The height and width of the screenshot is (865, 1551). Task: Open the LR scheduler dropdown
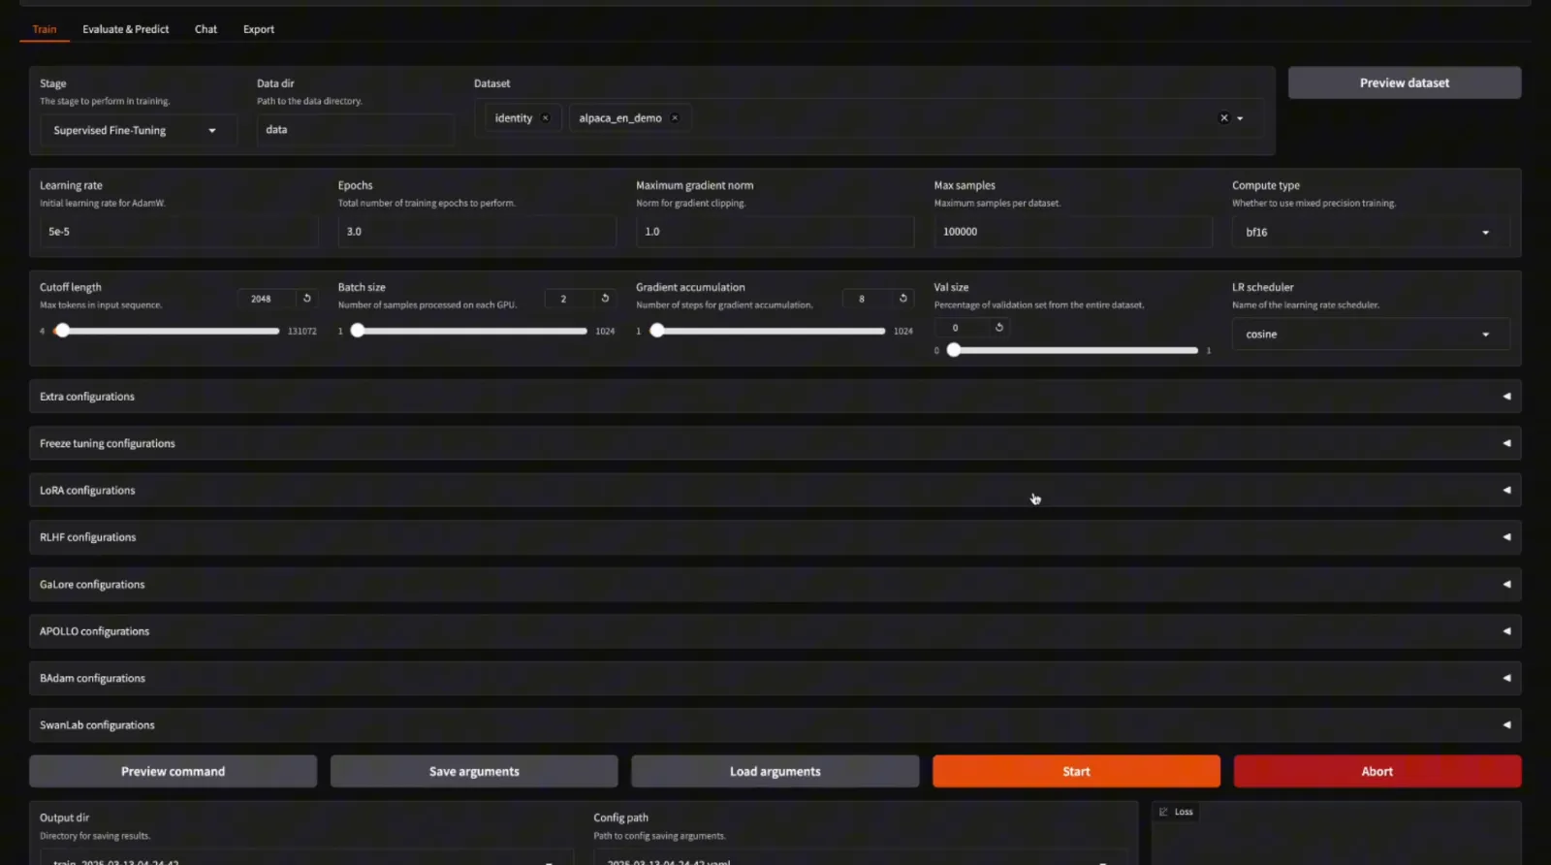[1370, 335]
